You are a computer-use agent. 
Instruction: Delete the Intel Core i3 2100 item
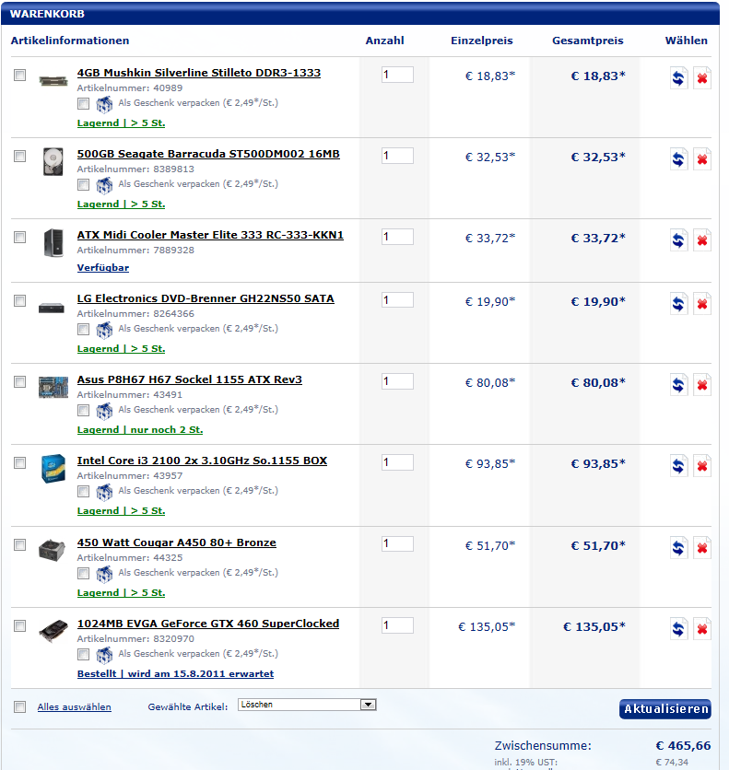[x=702, y=465]
